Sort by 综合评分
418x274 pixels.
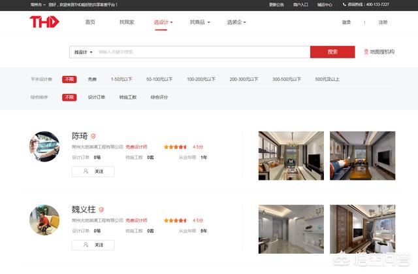(x=159, y=97)
